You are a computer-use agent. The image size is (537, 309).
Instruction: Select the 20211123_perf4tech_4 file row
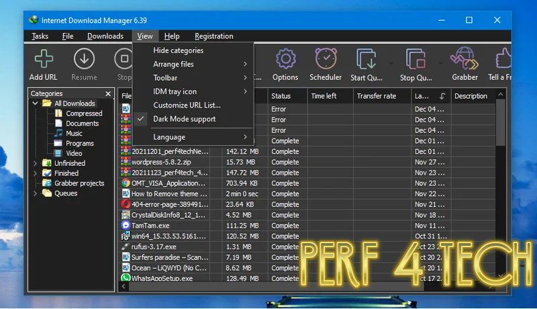pyautogui.click(x=307, y=173)
